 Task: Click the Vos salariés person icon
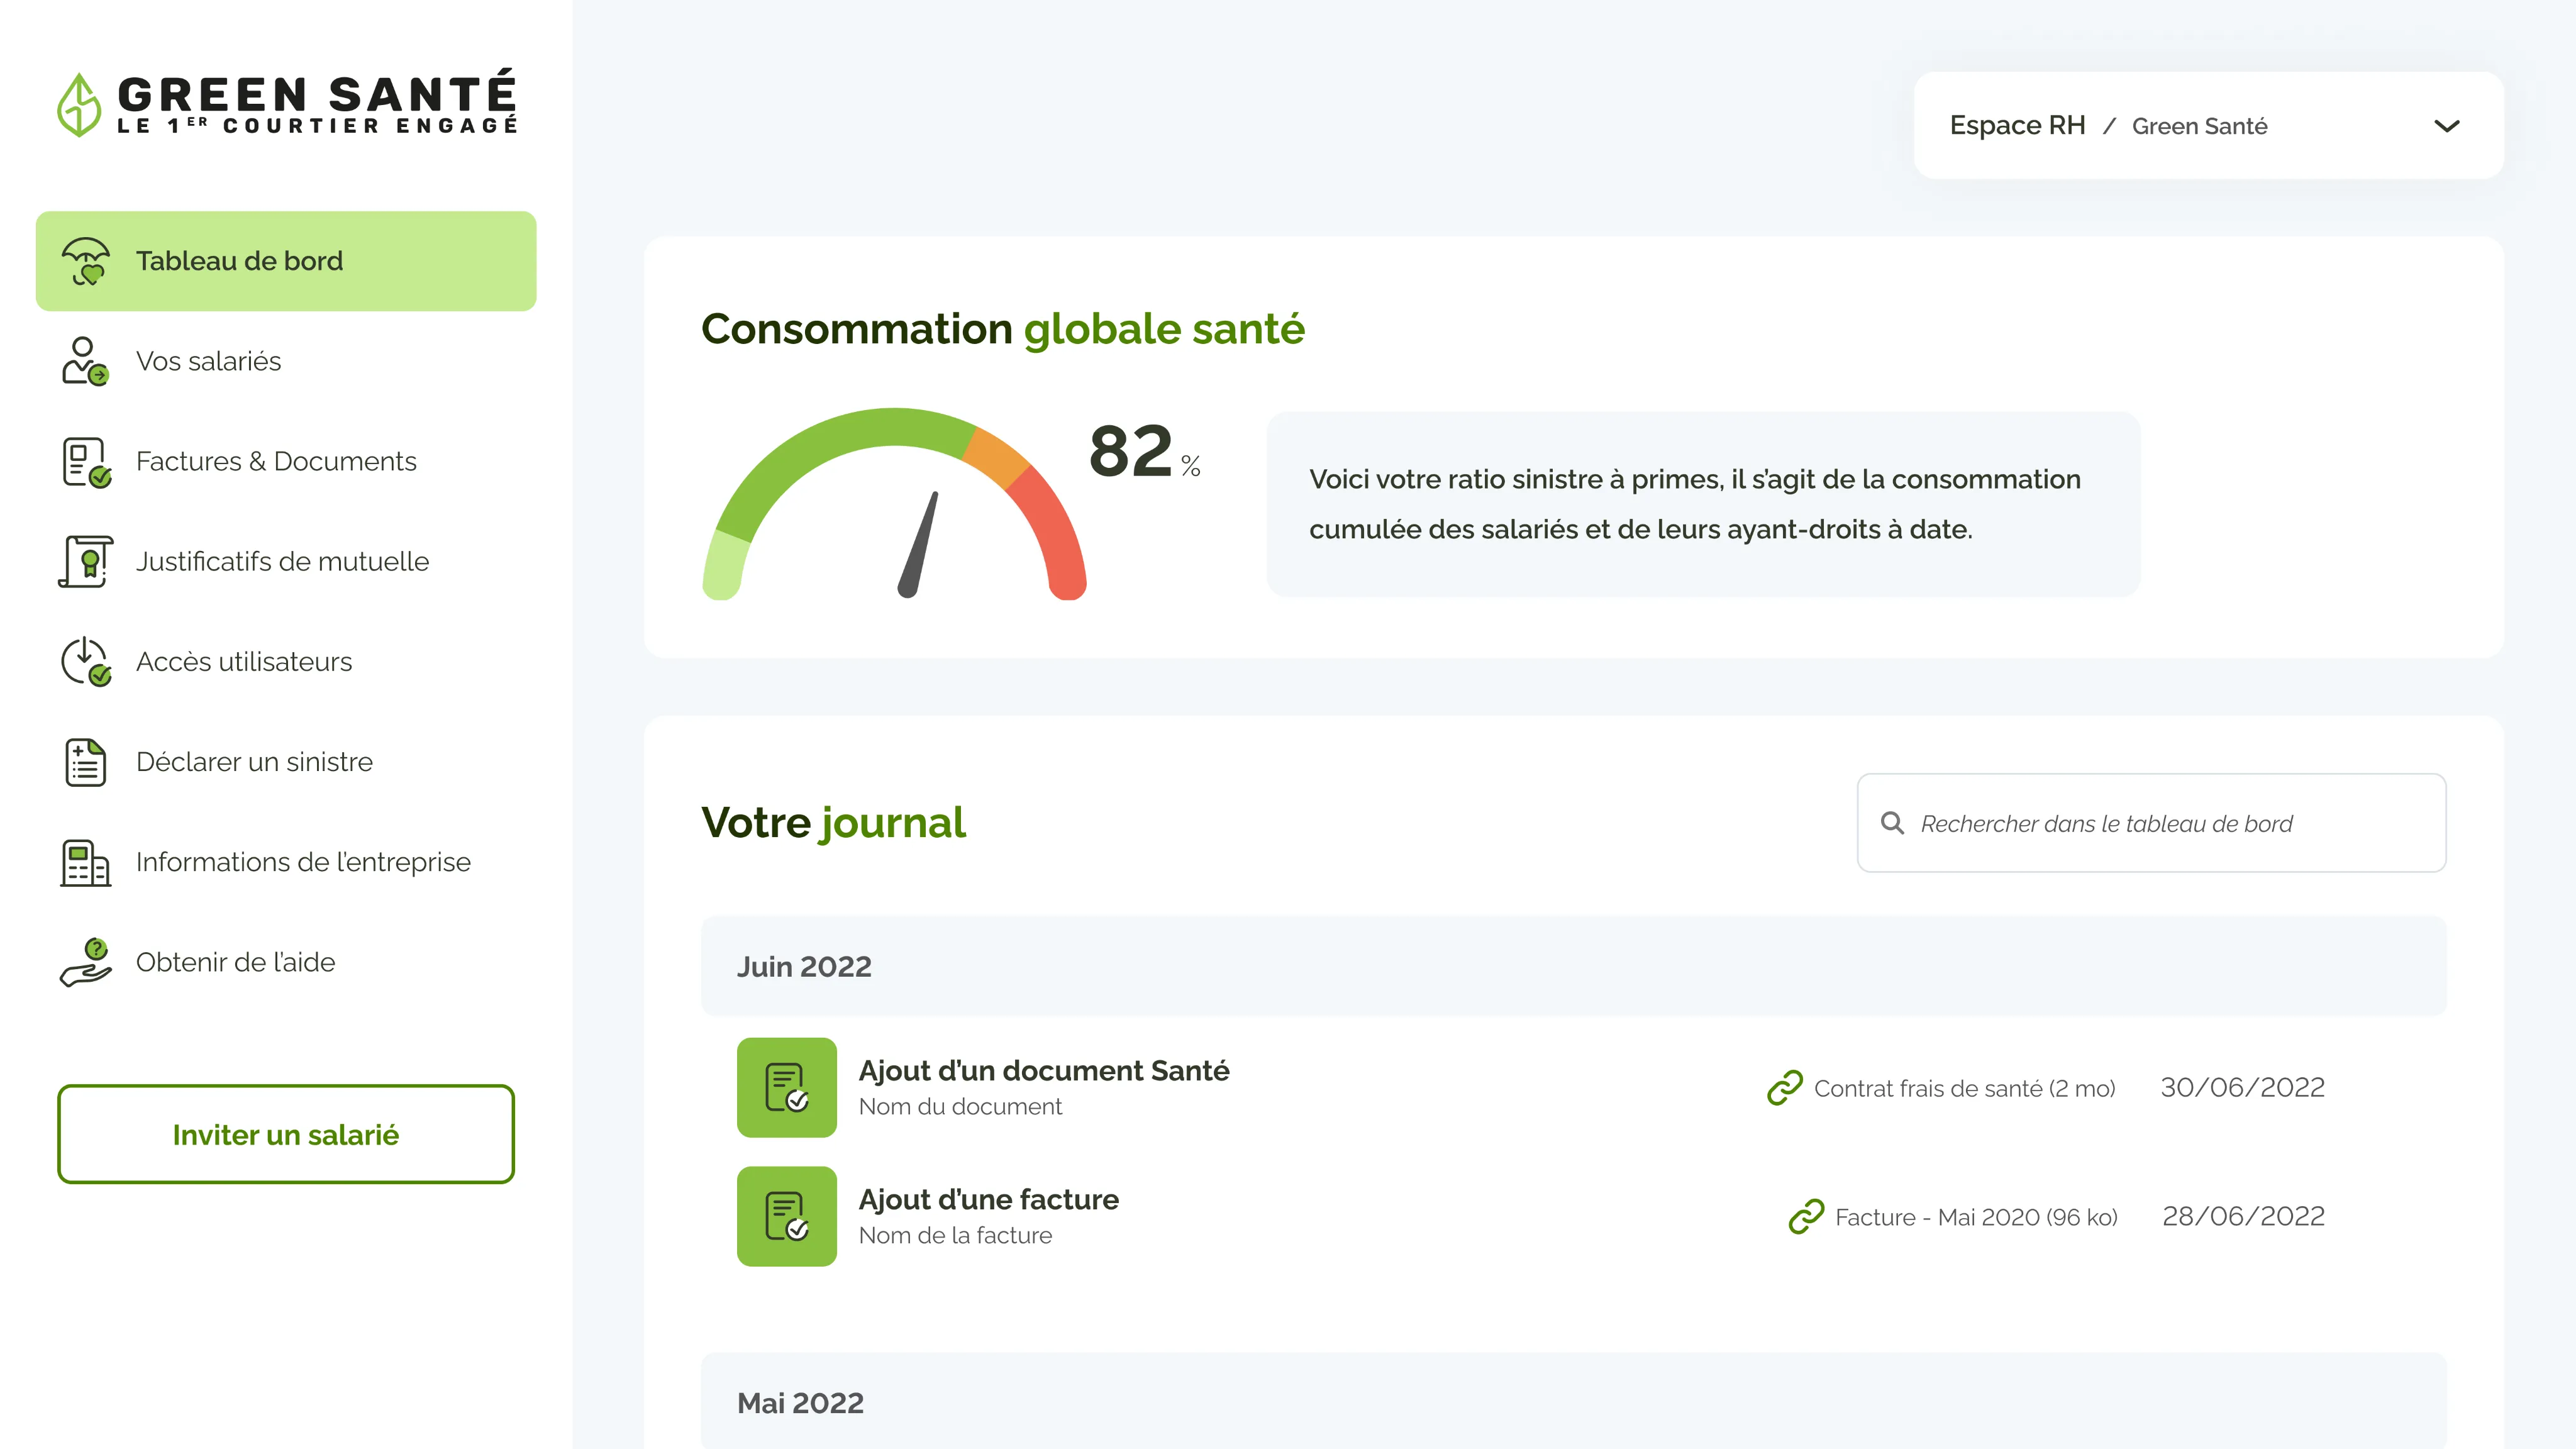[85, 361]
